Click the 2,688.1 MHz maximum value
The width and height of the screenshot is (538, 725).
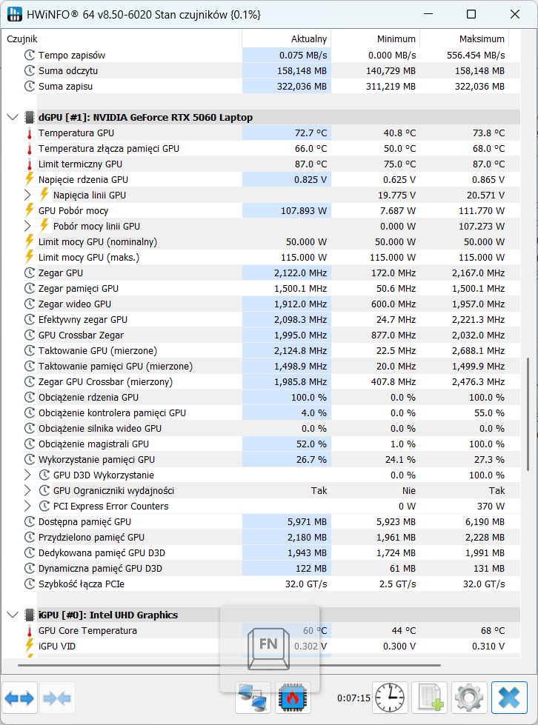coord(478,351)
